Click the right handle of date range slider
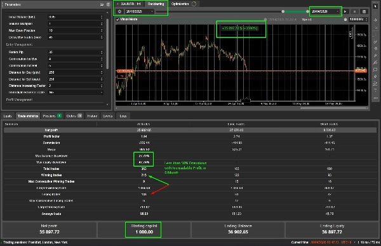Viewport: 381px width, 246px height. point(307,11)
